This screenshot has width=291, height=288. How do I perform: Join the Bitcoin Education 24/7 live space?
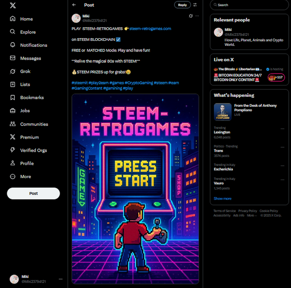(238, 78)
